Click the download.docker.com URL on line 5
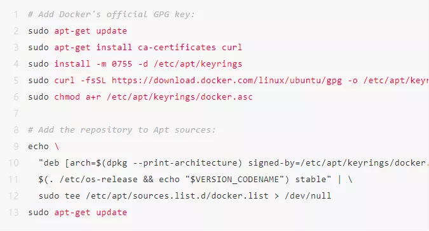Screen dimensions: 429x231 227,80
